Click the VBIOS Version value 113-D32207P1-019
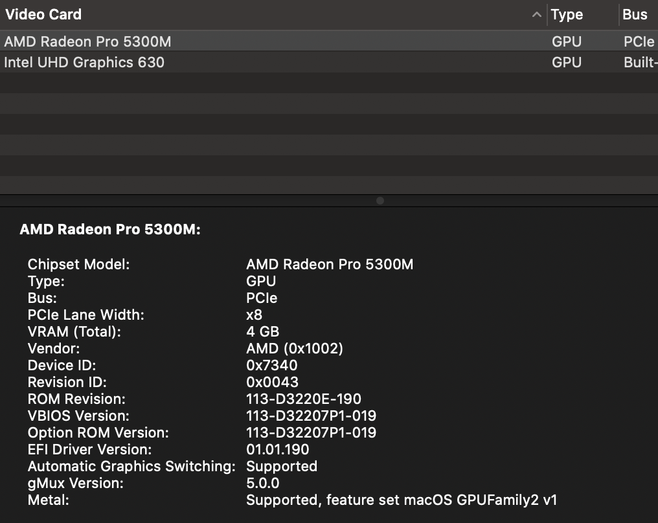Image resolution: width=658 pixels, height=523 pixels. click(312, 416)
